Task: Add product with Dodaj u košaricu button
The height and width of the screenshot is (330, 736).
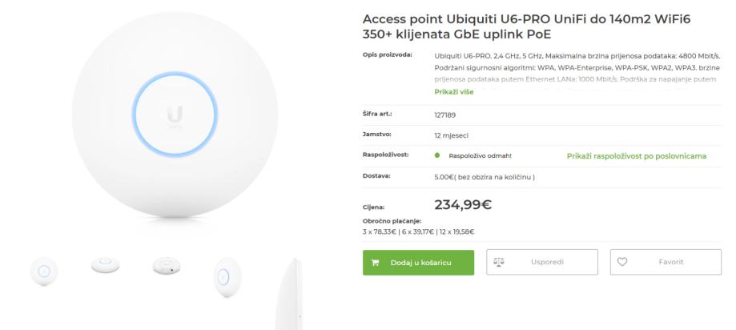Action: tap(418, 262)
